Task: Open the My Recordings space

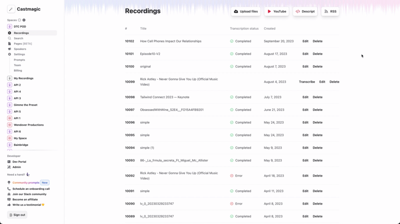Action: 23,78
